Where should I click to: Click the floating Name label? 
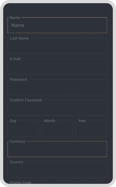point(15,18)
